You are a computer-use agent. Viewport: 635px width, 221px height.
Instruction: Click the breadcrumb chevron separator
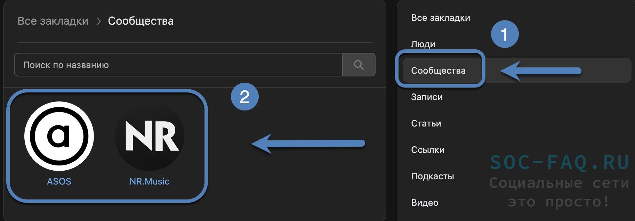pos(98,21)
